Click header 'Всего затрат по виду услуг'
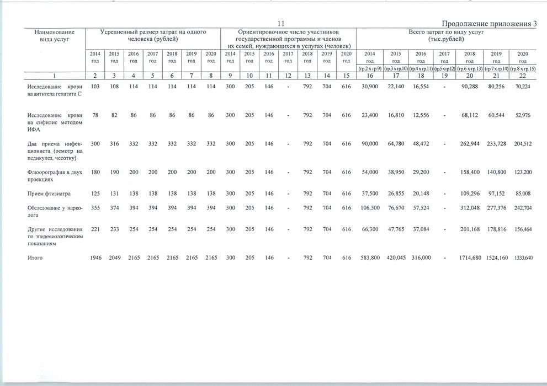The image size is (547, 386). tap(446, 35)
